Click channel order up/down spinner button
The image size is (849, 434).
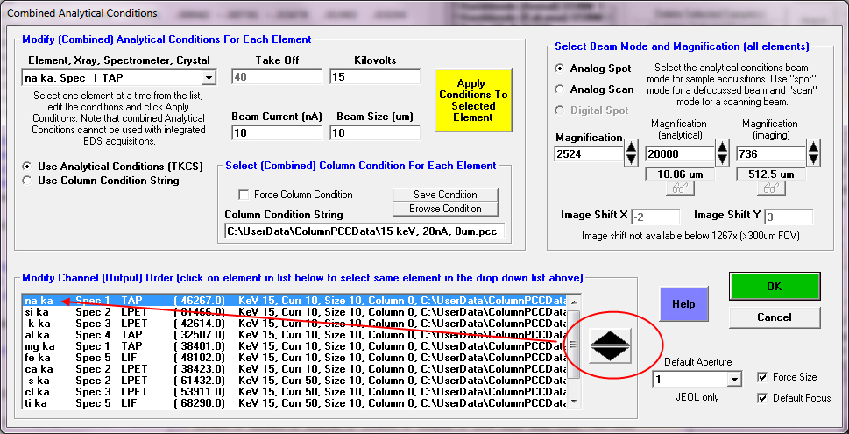click(611, 346)
